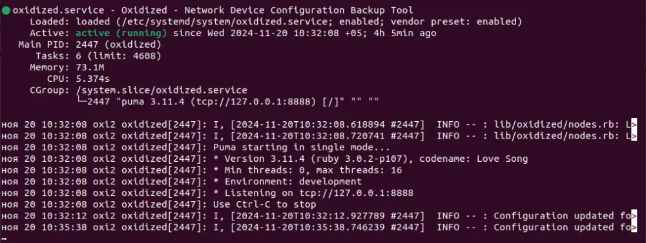Image resolution: width=646 pixels, height=243 pixels.
Task: Click "codename: Love Song"
Action: click(474, 159)
